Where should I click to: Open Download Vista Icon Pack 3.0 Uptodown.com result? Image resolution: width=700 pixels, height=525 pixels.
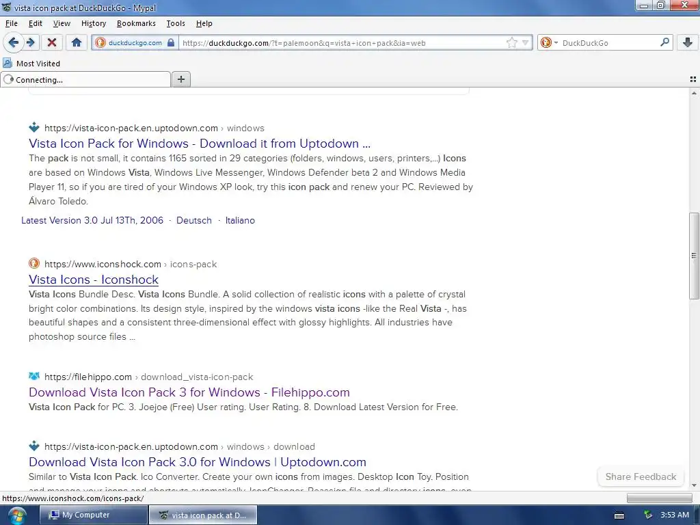click(198, 462)
